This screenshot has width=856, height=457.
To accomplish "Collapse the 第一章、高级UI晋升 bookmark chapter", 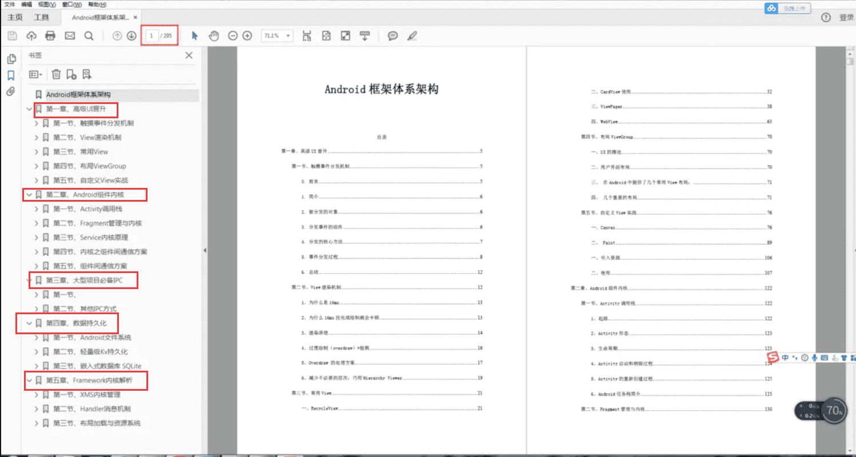I will pyautogui.click(x=29, y=109).
